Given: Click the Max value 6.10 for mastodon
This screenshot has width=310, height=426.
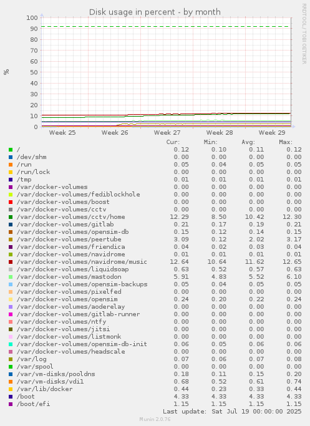Looking at the screenshot, I should 294,277.
